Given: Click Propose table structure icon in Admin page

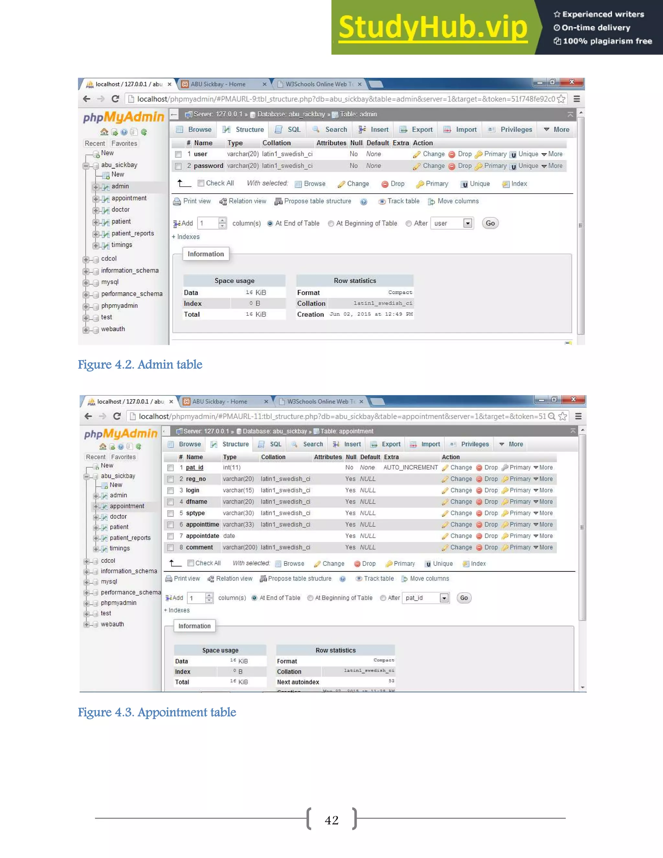Looking at the screenshot, I should pyautogui.click(x=278, y=201).
